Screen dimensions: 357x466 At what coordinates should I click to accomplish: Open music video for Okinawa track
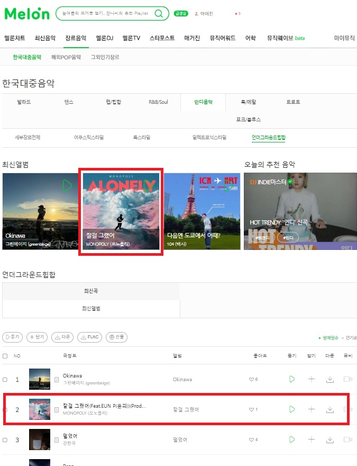pos(348,379)
